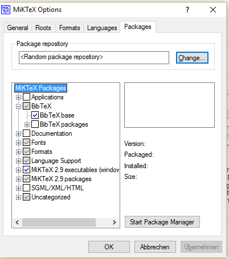229x259 pixels.
Task: Open the Roots tab
Action: tap(43, 28)
